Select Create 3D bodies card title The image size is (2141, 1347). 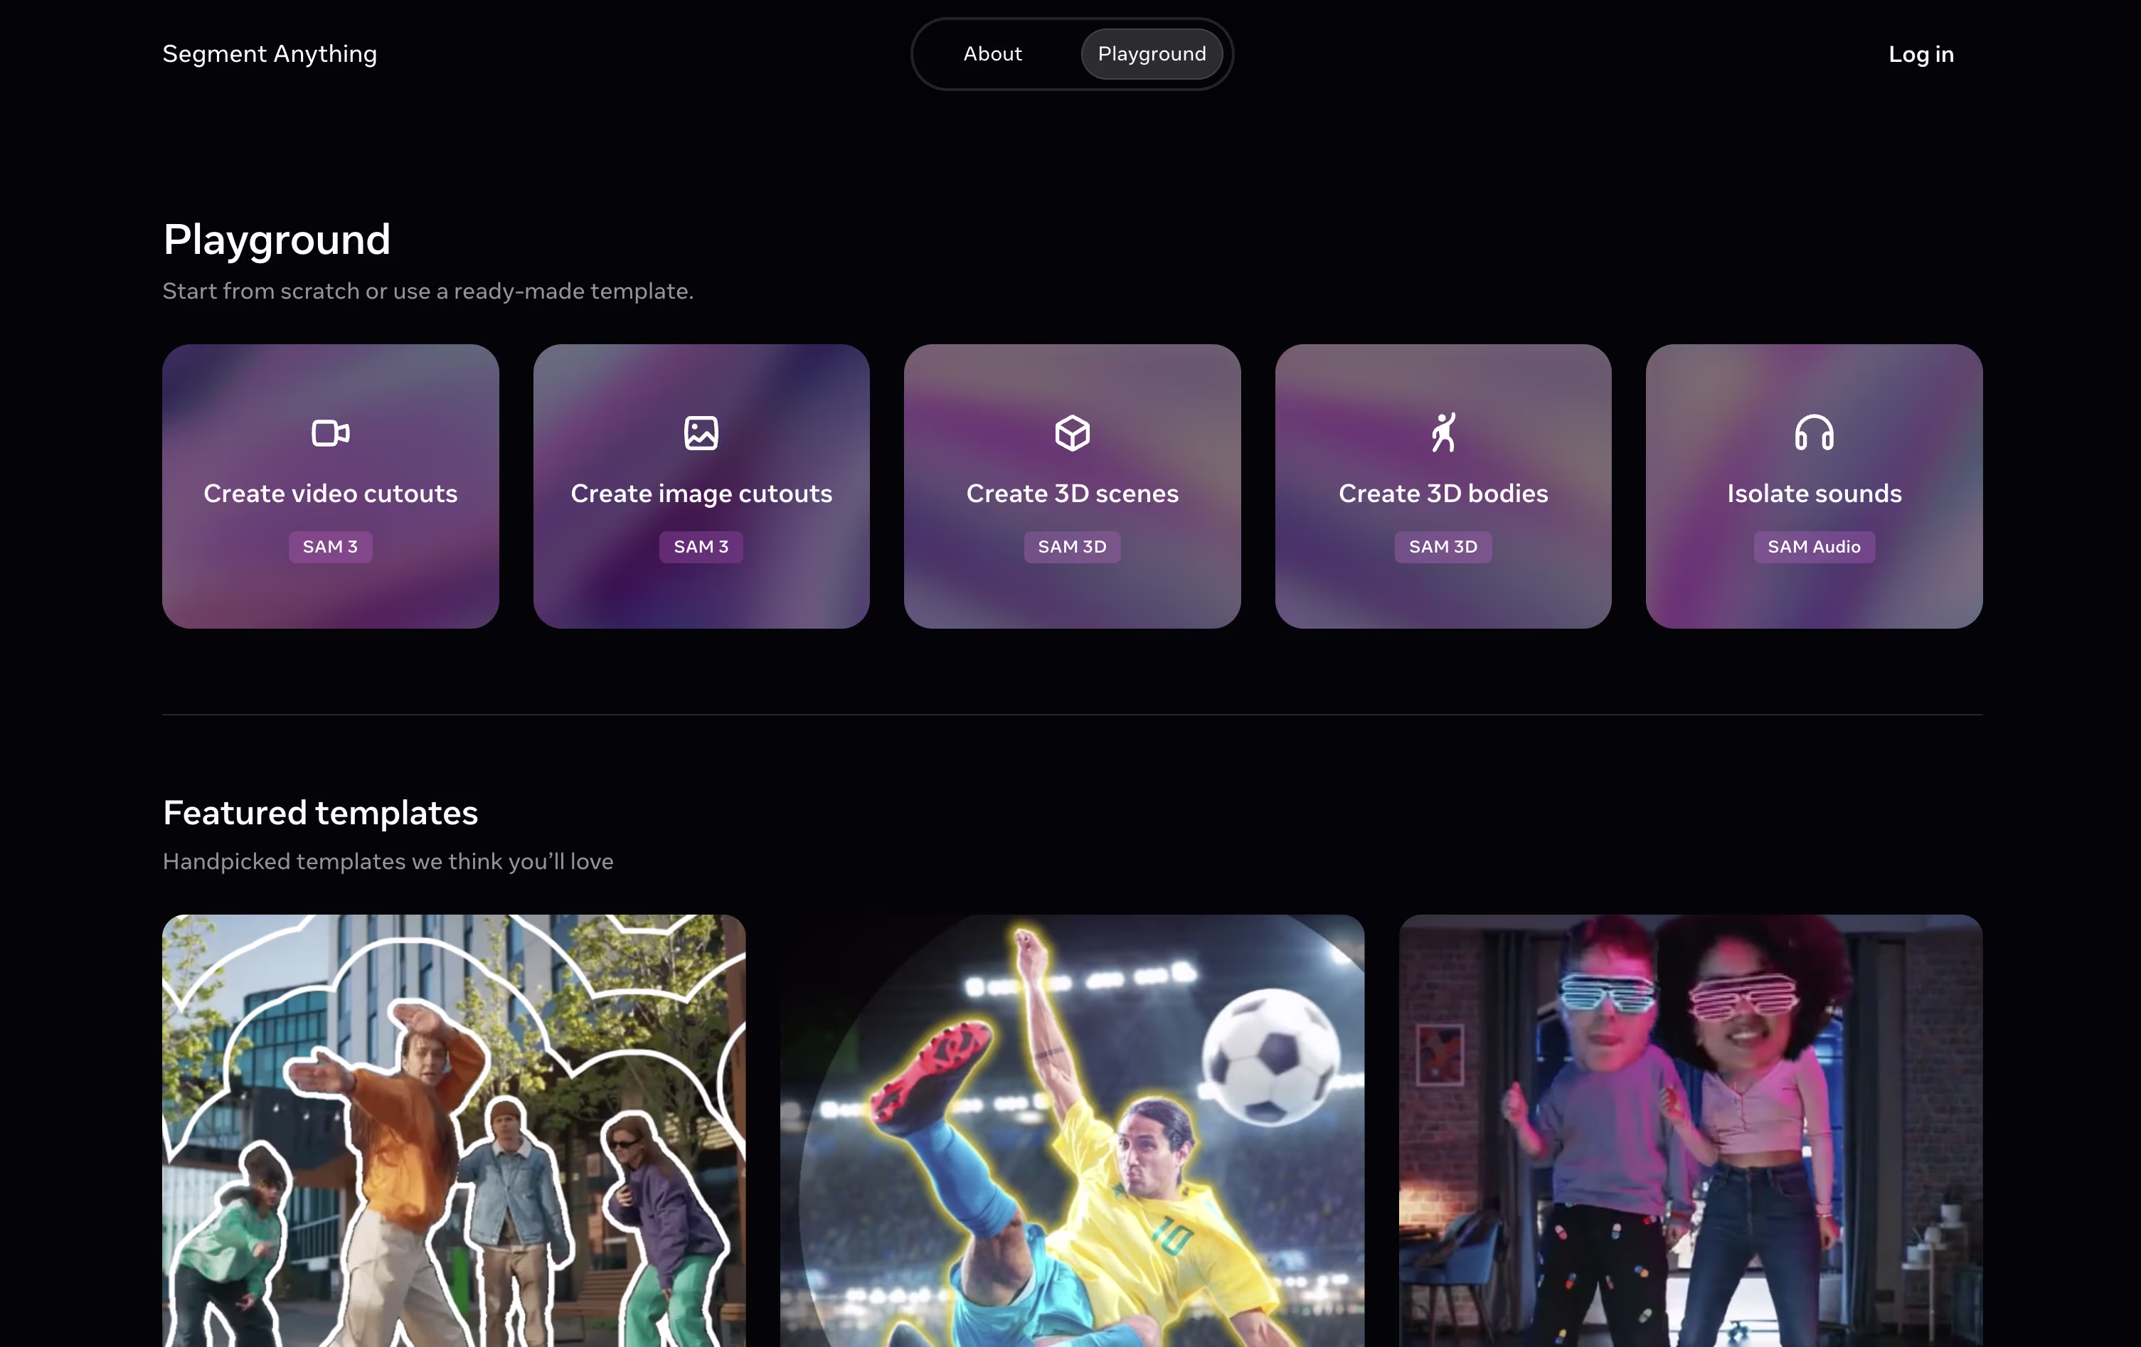(1443, 494)
